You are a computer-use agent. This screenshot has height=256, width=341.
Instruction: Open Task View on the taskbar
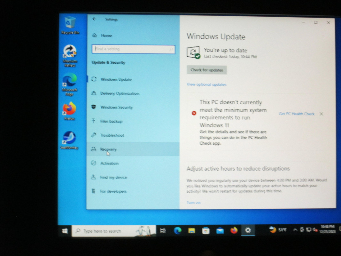pyautogui.click(x=163, y=230)
